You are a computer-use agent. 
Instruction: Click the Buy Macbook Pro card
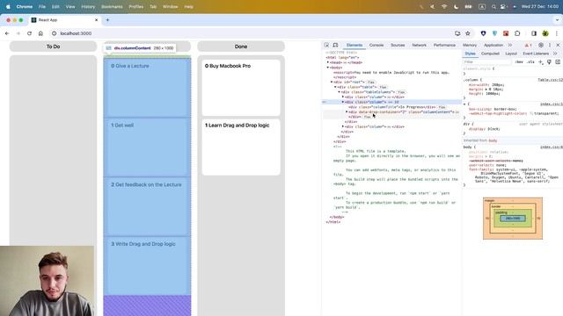241,88
